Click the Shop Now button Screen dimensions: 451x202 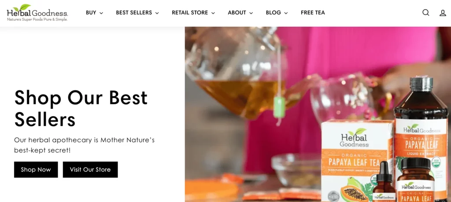pyautogui.click(x=36, y=170)
